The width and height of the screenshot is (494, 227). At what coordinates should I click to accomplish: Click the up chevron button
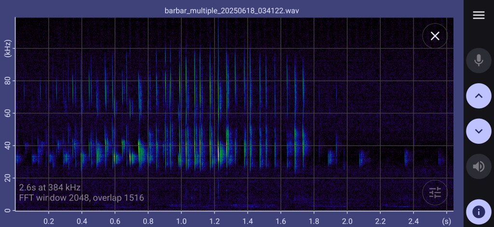point(478,96)
